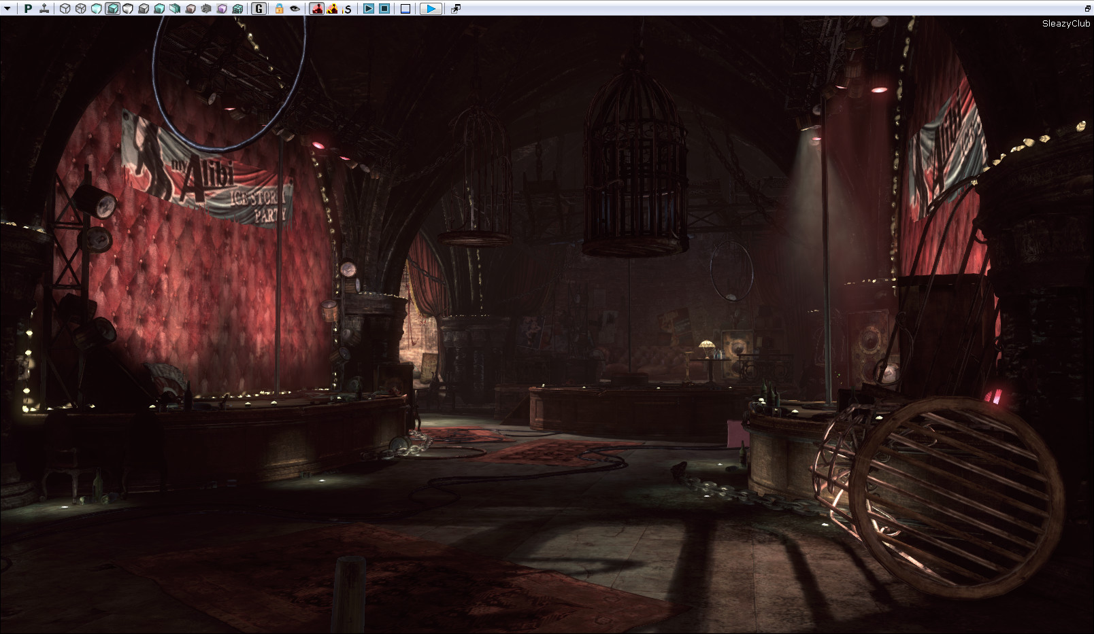Viewport: 1094px width, 634px height.
Task: Open the eye show flags menu
Action: [x=295, y=9]
